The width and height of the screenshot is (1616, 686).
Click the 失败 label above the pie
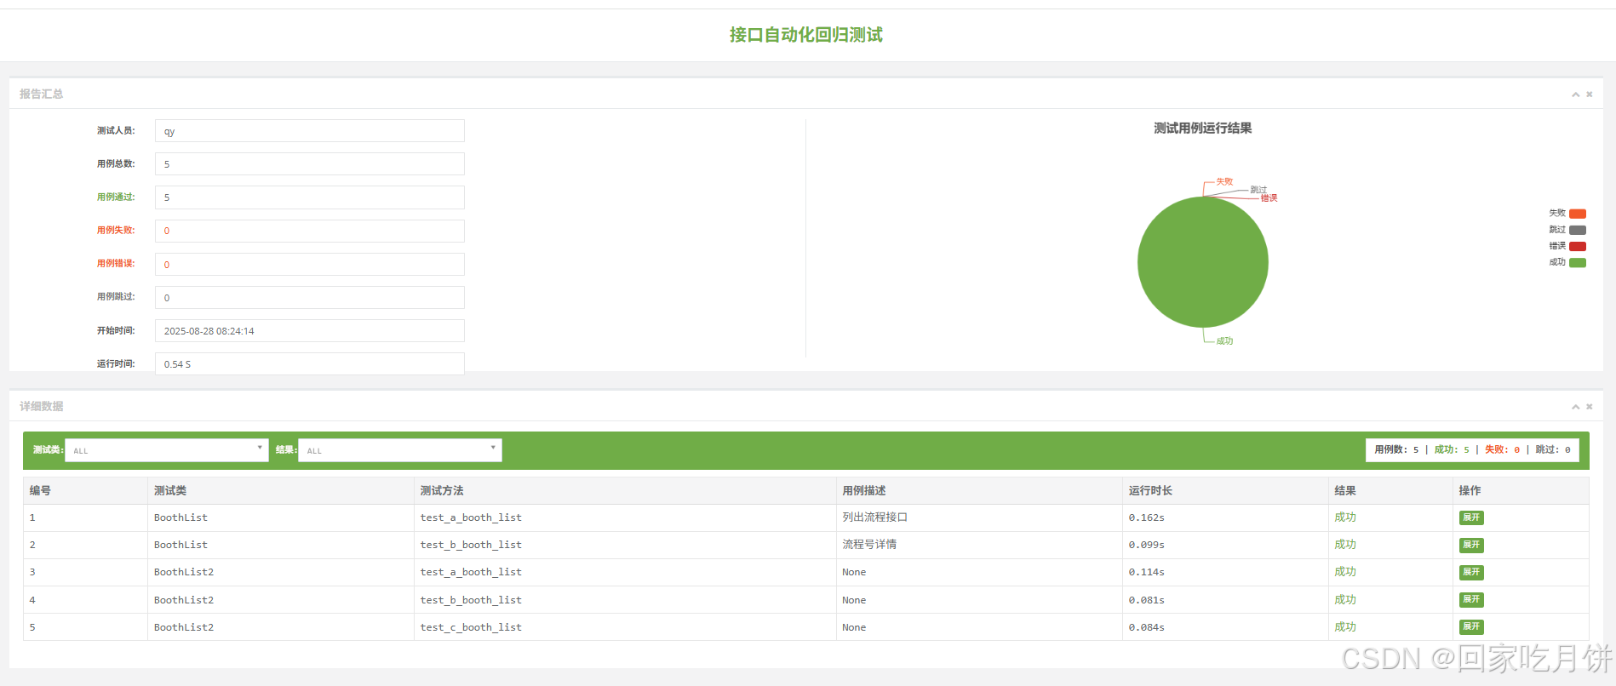tap(1224, 182)
